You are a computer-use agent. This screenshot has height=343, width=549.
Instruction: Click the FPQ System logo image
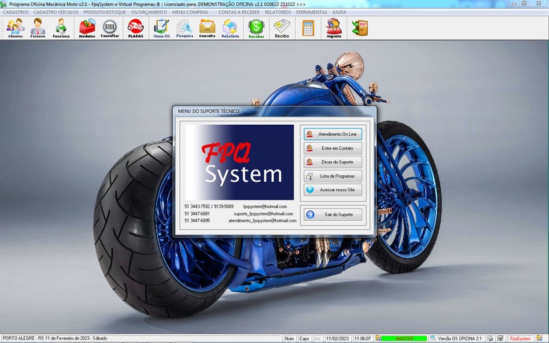[239, 163]
